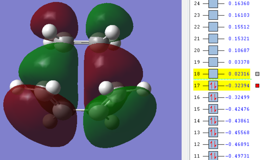Click energy value 0.16103
The width and height of the screenshot is (265, 160).
[x=239, y=15]
